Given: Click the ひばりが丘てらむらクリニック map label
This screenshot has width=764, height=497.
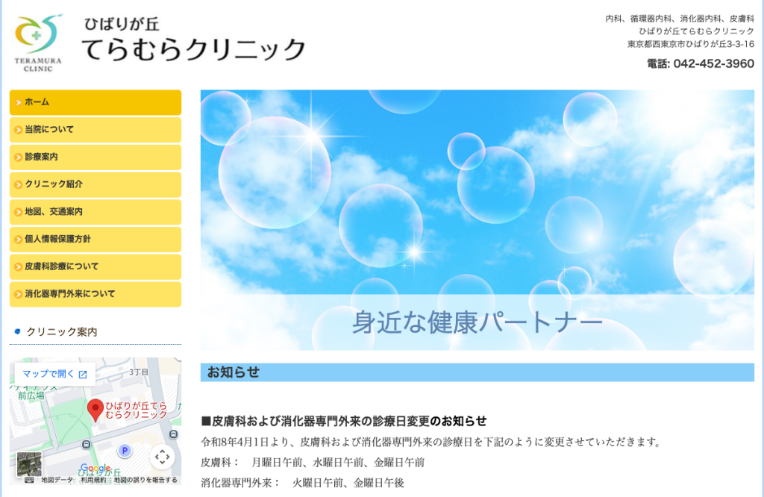Looking at the screenshot, I should coord(137,410).
